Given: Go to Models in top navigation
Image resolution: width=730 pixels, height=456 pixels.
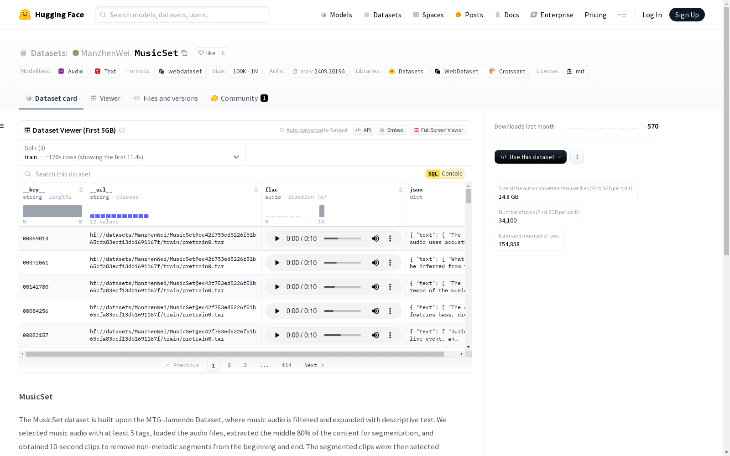Looking at the screenshot, I should click(336, 15).
